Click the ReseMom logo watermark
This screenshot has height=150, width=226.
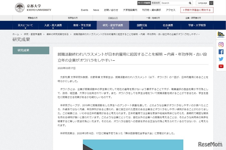pyautogui.click(x=210, y=144)
